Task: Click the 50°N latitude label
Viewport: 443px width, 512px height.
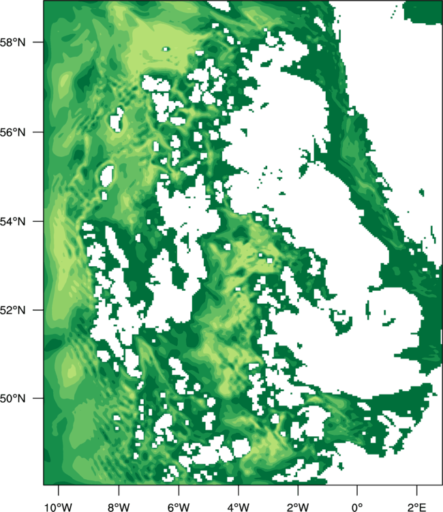Action: pos(12,399)
